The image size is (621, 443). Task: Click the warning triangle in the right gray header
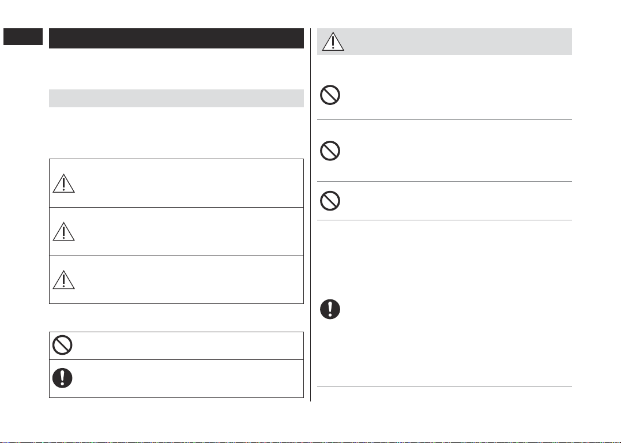[333, 42]
